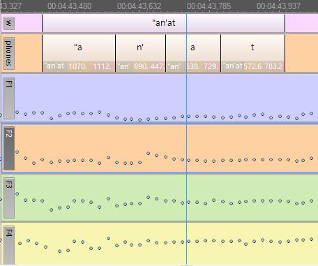The image size is (318, 266).
Task: Select the 'phones' tier label
Action: pyautogui.click(x=9, y=53)
